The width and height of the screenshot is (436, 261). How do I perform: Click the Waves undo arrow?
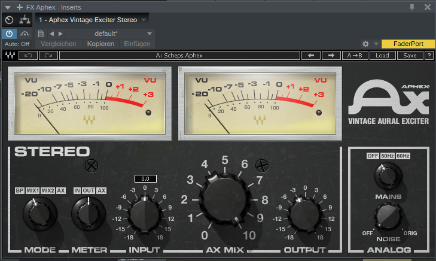coord(28,55)
